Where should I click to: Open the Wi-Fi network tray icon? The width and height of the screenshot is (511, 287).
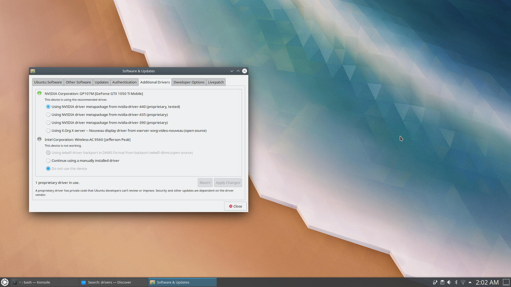tap(463, 282)
